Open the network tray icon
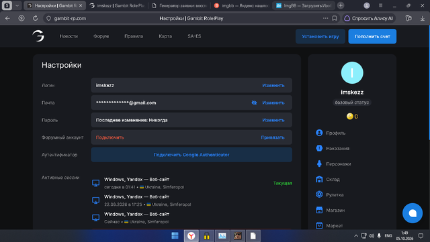Screen dimensions: 430x242 363,236
